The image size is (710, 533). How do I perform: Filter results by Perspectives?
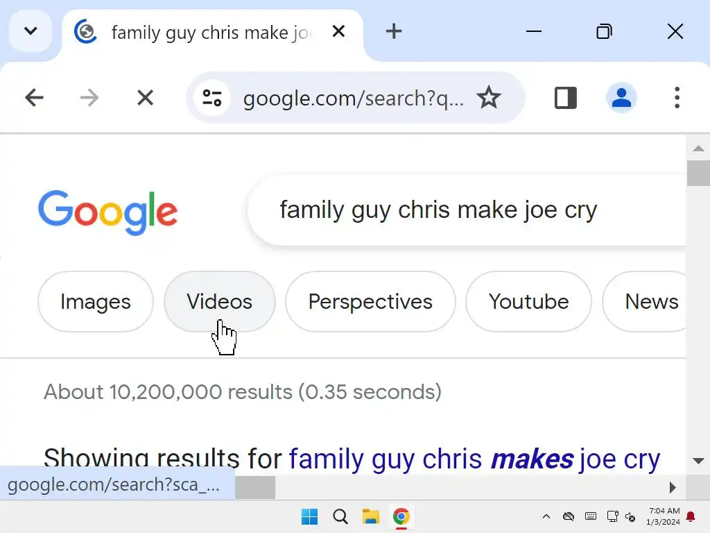[x=370, y=302]
